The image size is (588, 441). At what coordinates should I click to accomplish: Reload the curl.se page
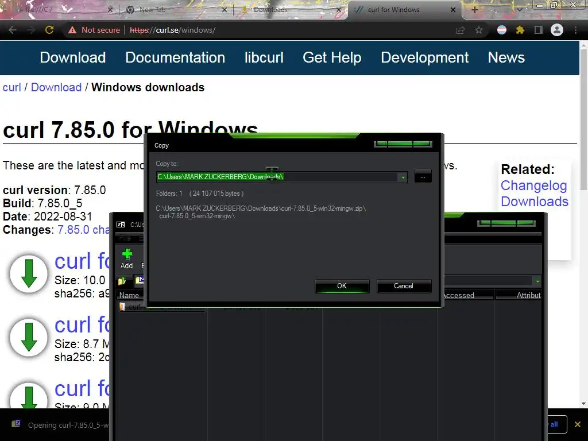coord(49,30)
